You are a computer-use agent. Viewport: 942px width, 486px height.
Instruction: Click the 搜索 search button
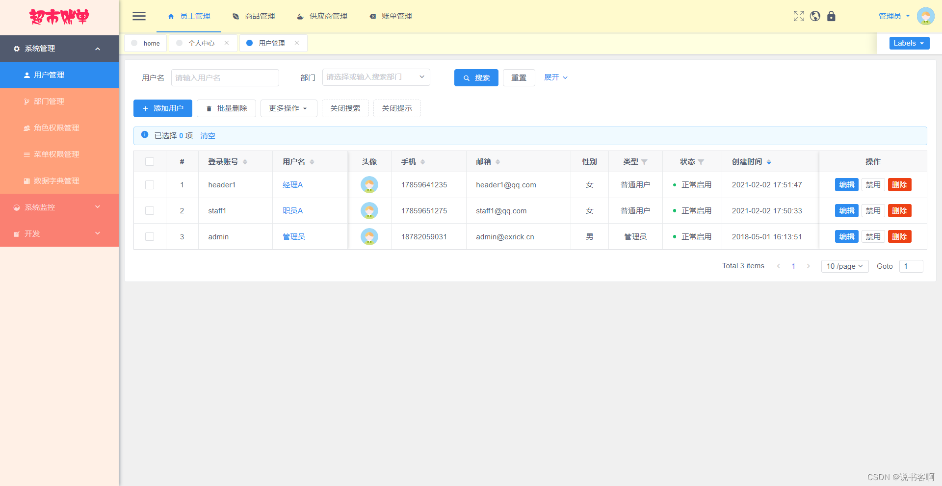[476, 78]
